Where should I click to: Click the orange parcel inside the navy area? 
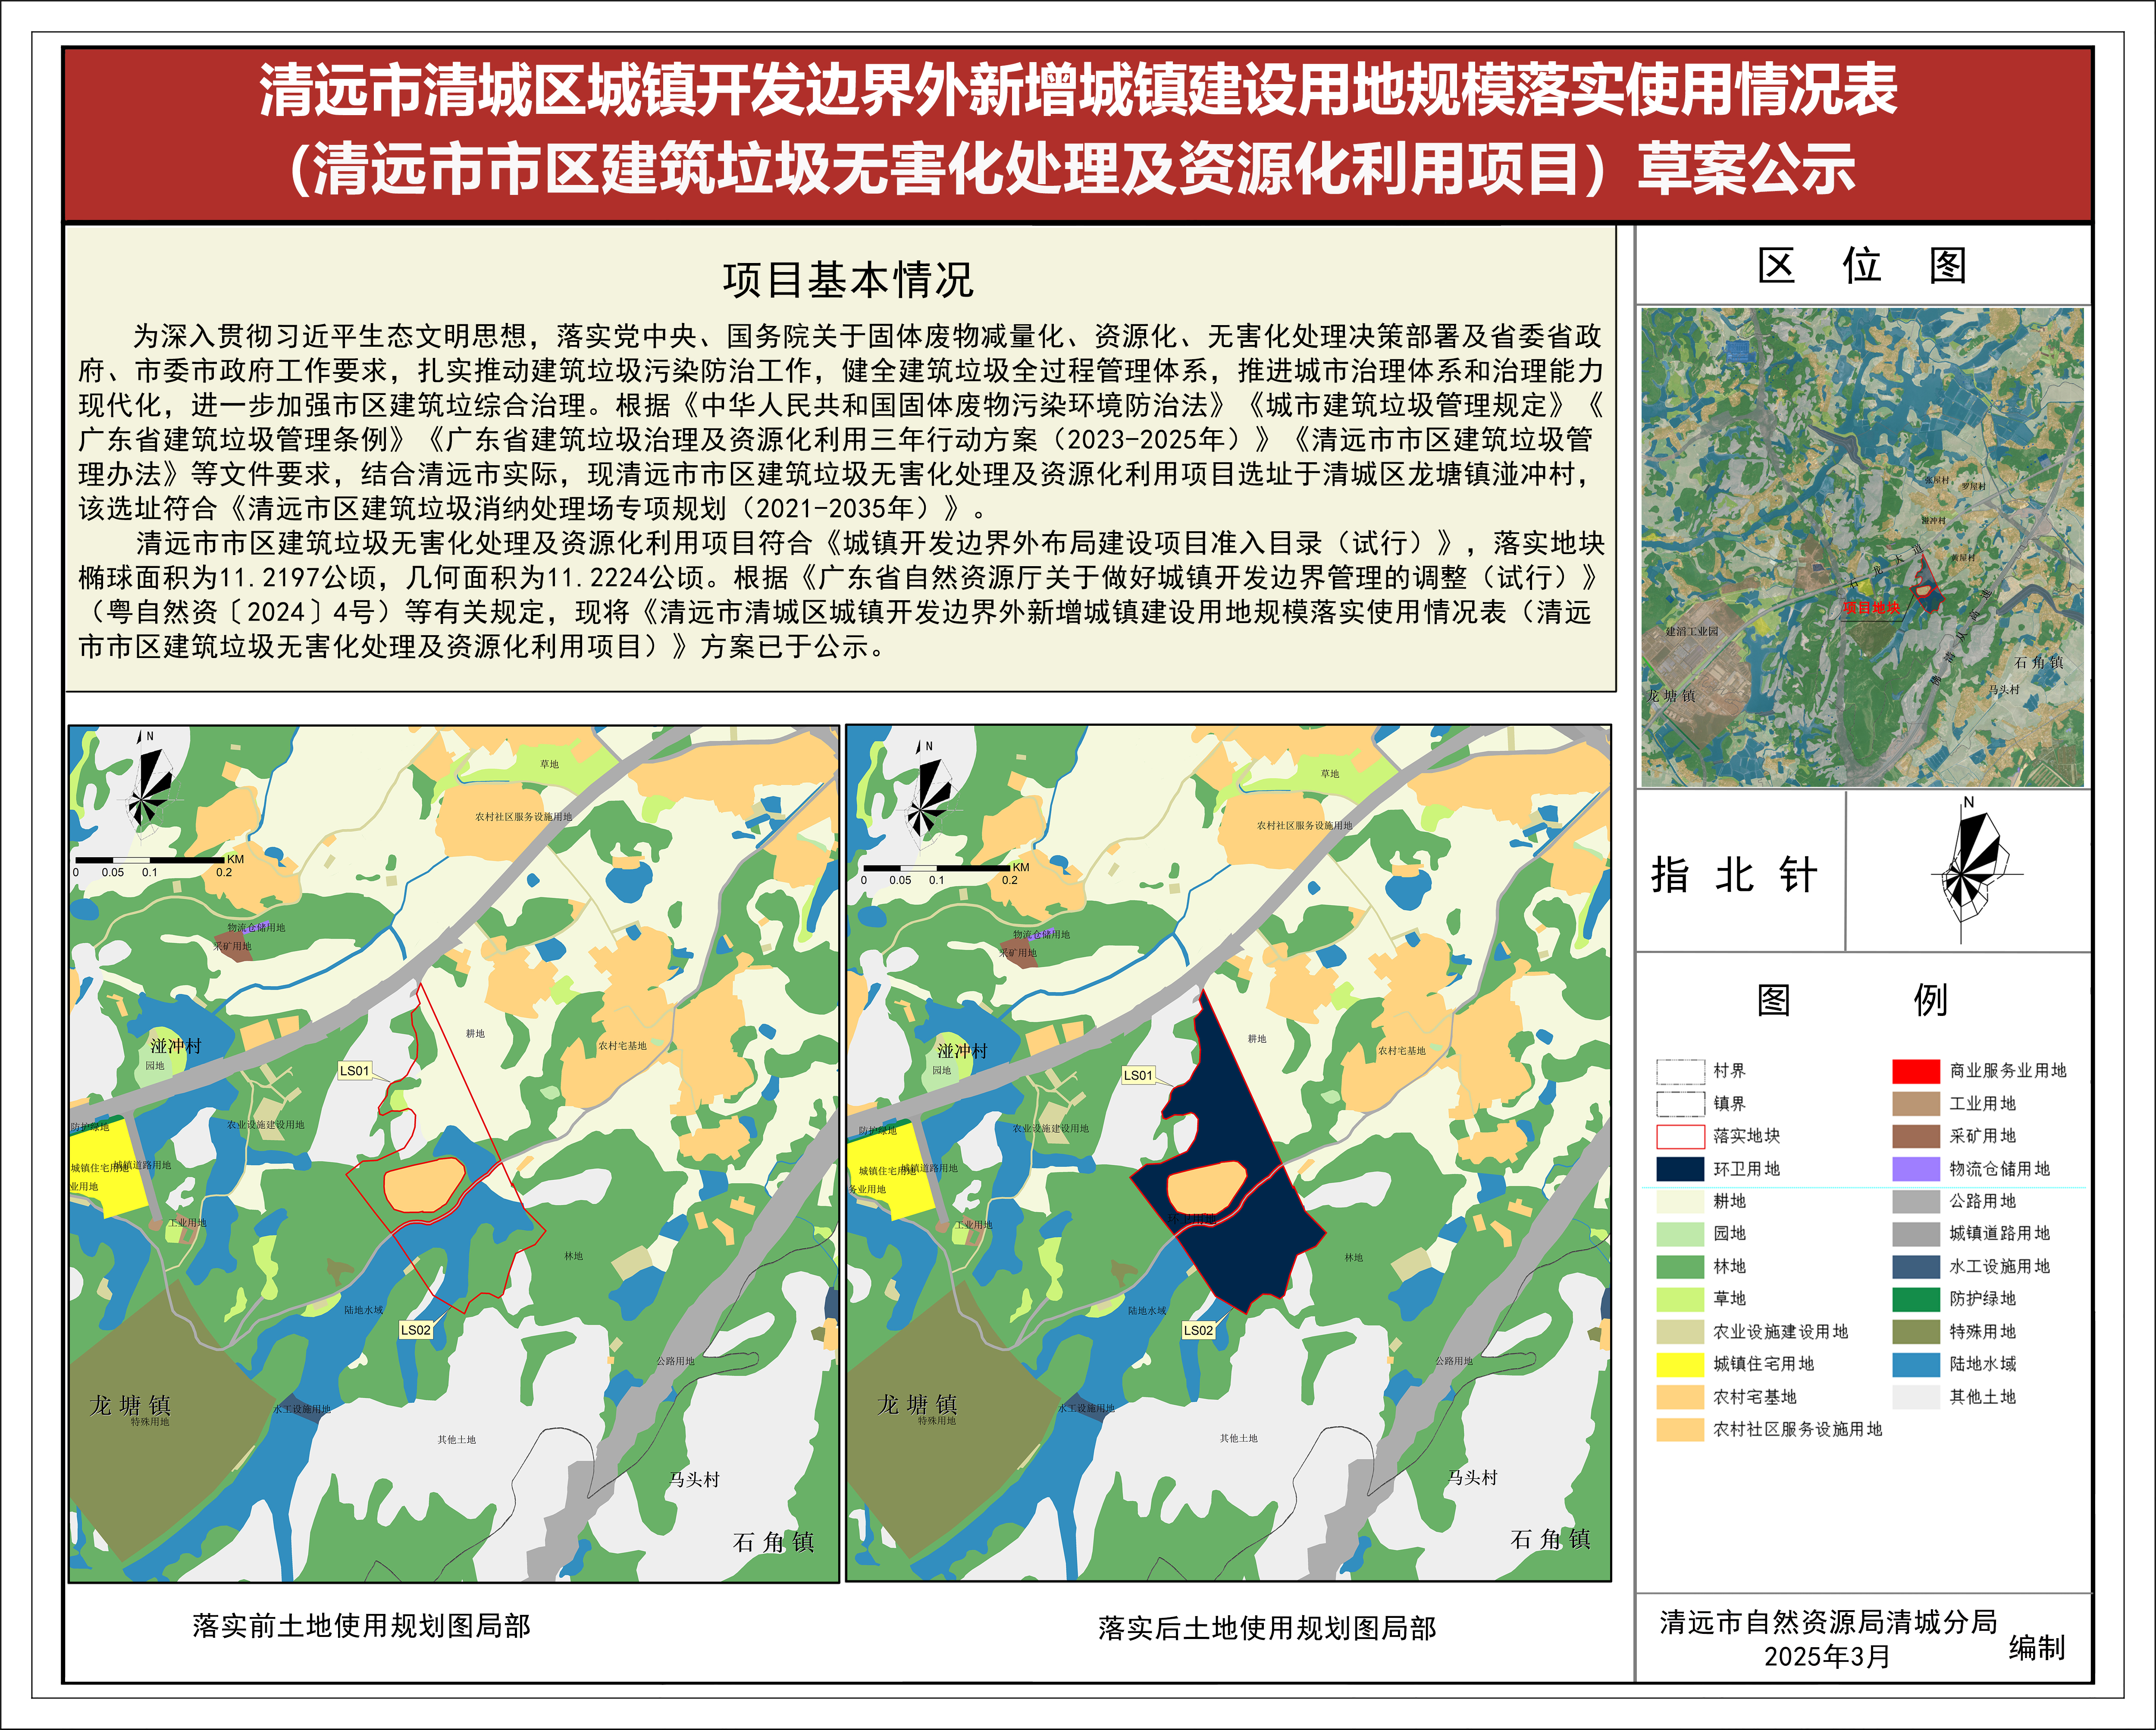1207,1189
